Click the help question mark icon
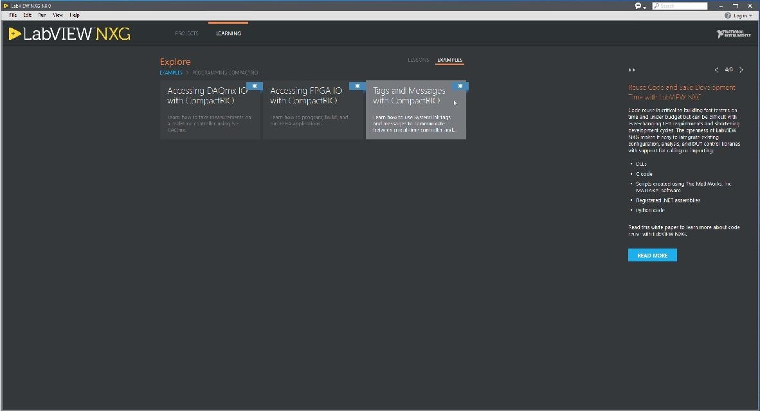Screen dimensions: 760x411 pos(728,15)
